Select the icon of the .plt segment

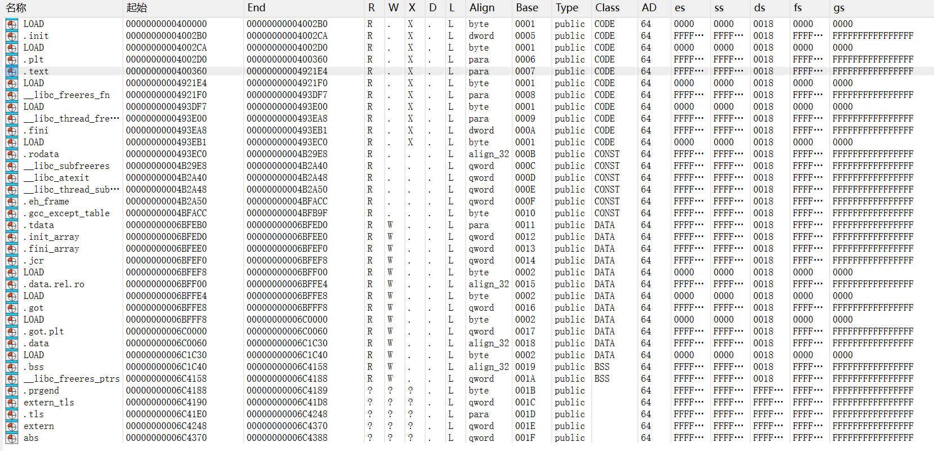click(11, 60)
